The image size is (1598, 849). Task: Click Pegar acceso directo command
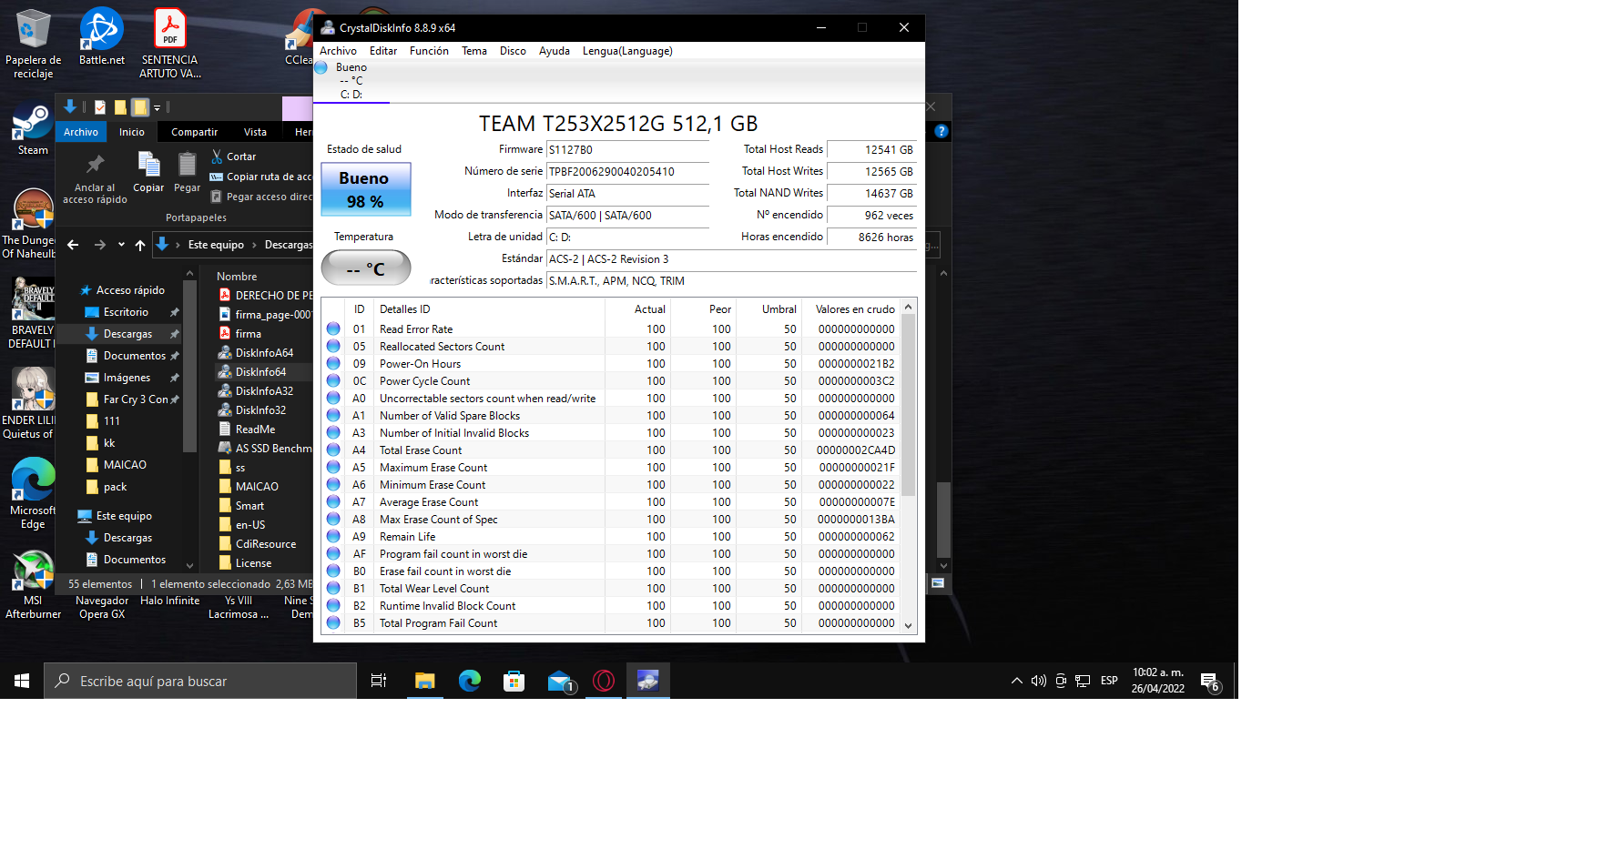point(261,197)
